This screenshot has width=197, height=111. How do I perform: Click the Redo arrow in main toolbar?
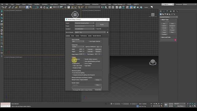click(6, 7)
